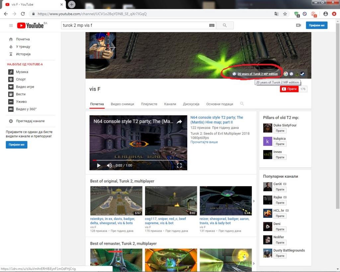Screen dimensions: 340x272
Task: Follow Innex with Прати button
Action: pos(280,157)
